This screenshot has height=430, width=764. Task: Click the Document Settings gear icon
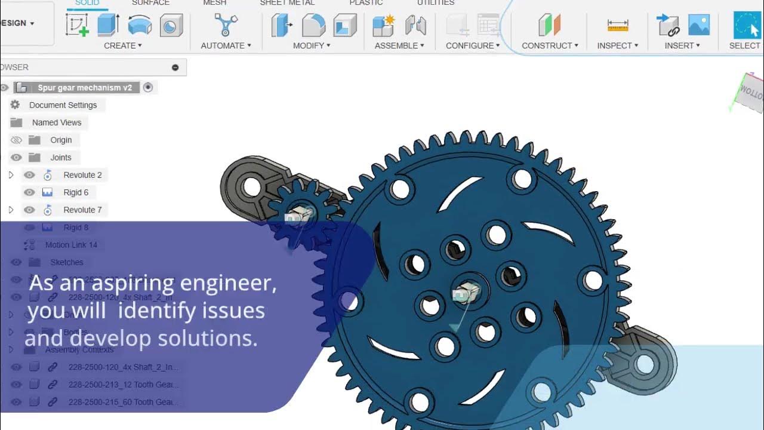tap(15, 105)
